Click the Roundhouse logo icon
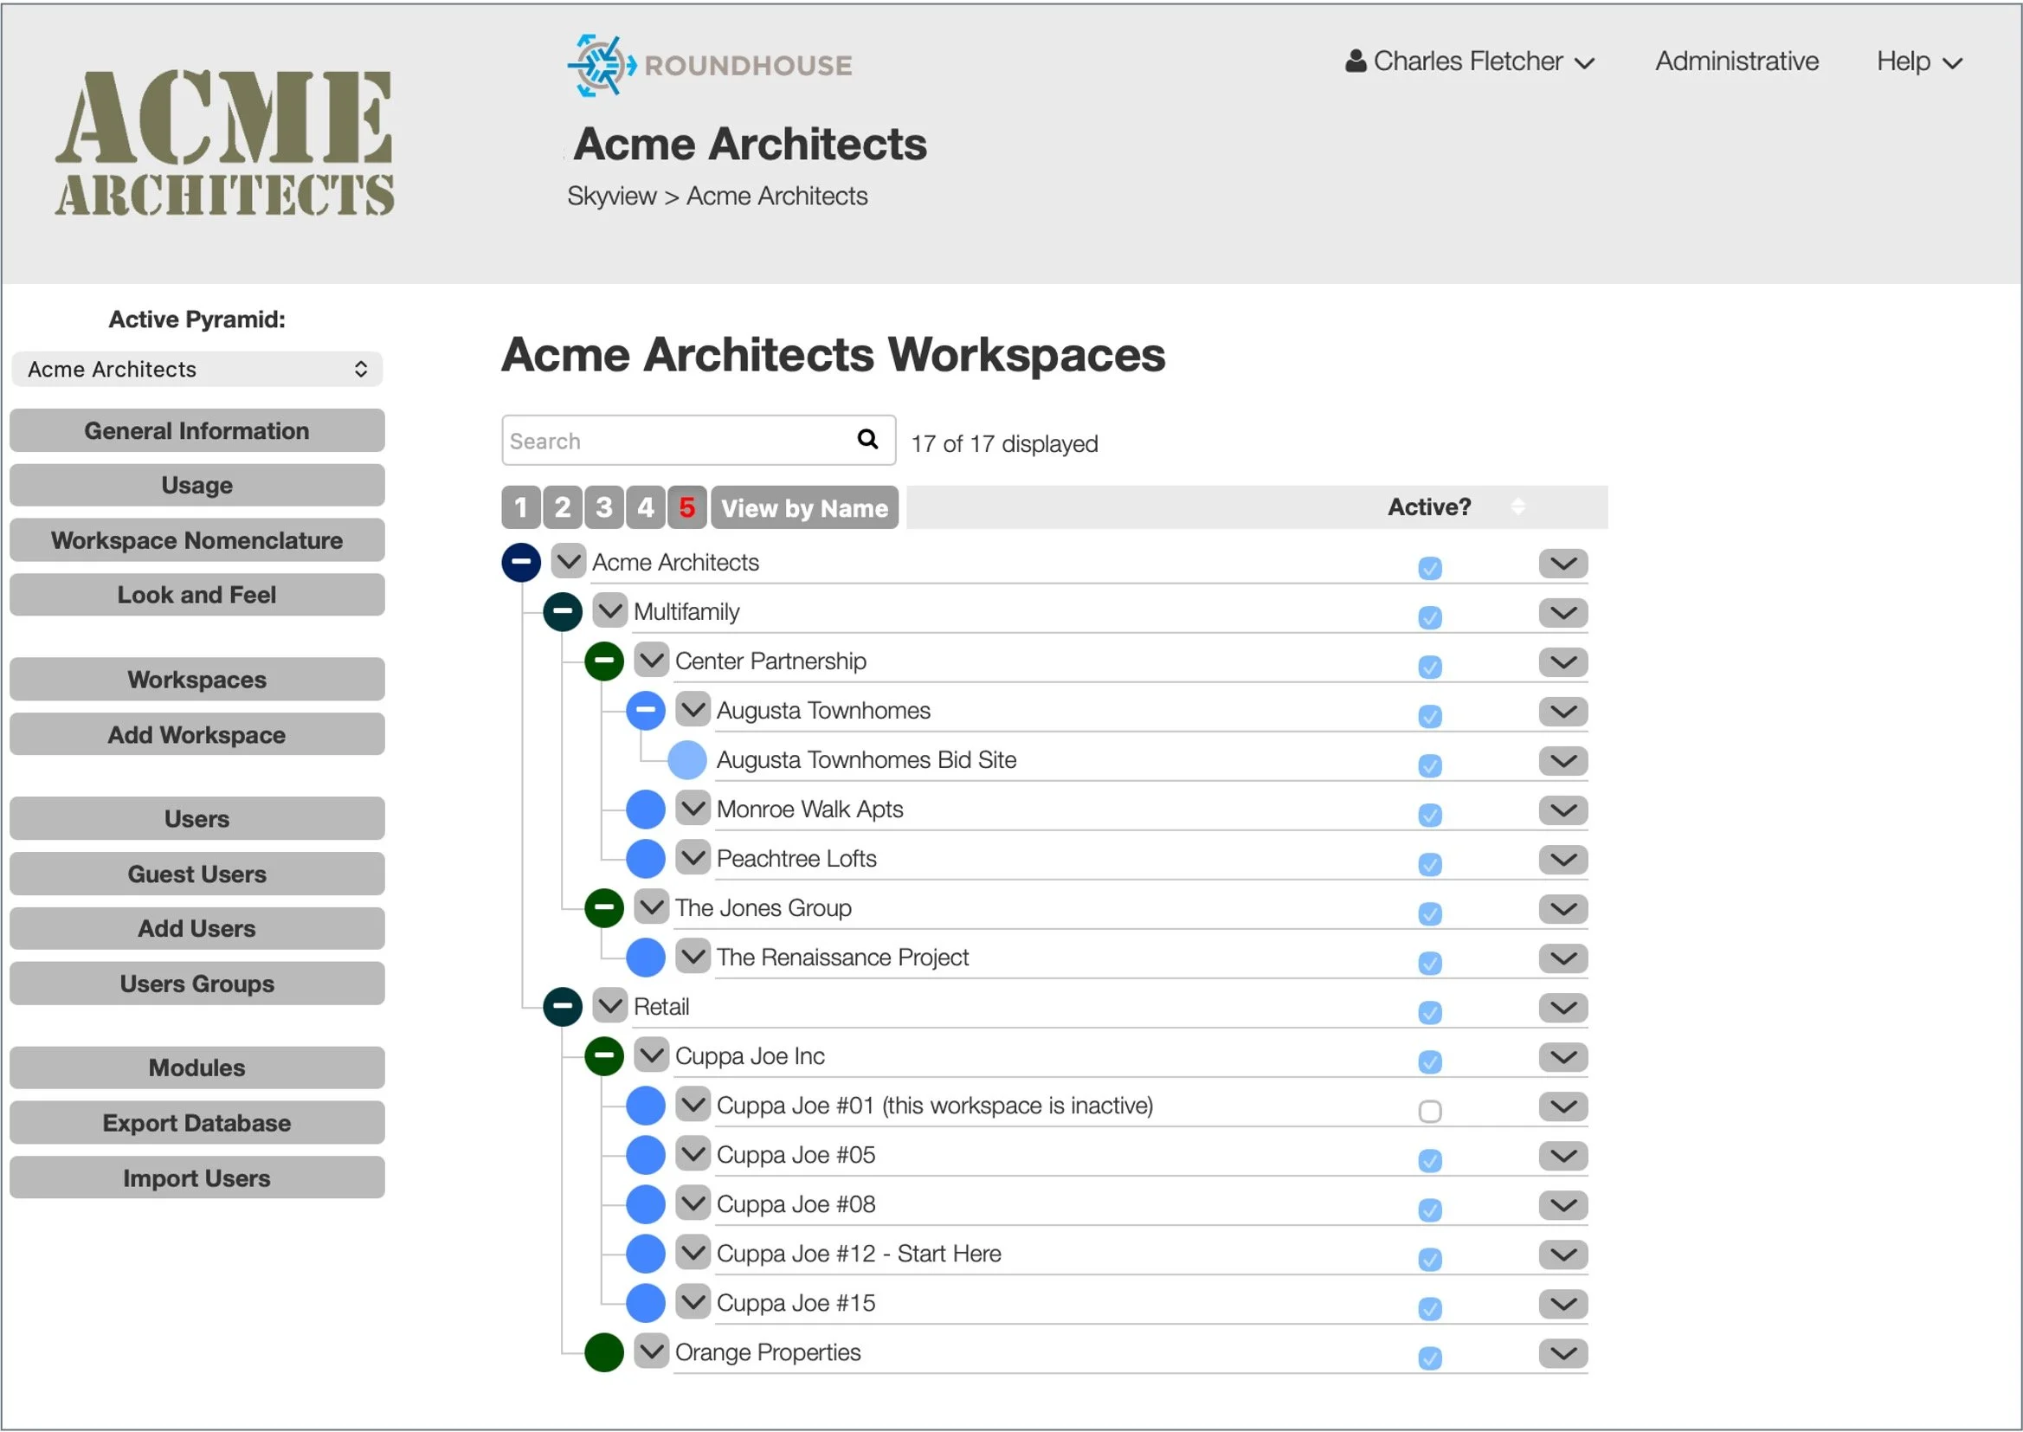 (x=601, y=65)
